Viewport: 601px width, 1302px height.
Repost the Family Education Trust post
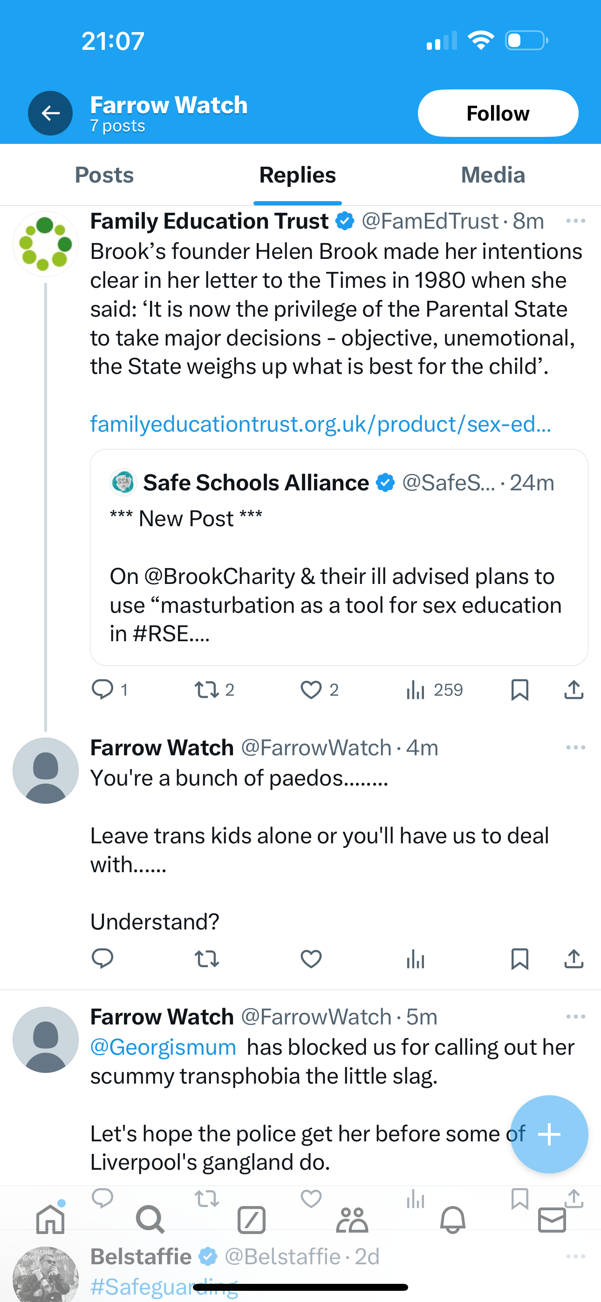tap(207, 689)
